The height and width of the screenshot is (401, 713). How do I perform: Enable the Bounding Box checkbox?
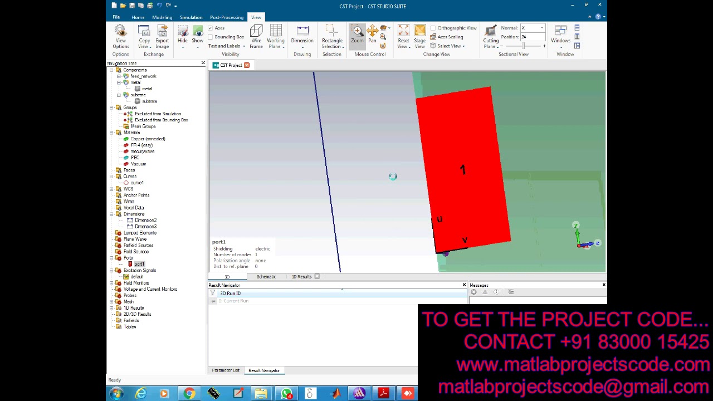[x=211, y=37]
